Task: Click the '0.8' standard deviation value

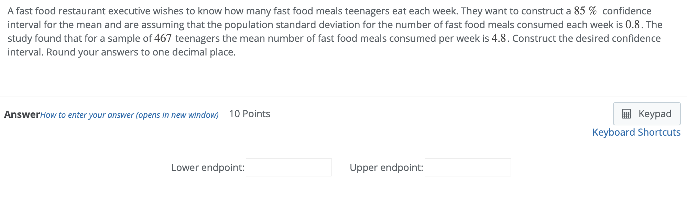Action: click(x=633, y=25)
